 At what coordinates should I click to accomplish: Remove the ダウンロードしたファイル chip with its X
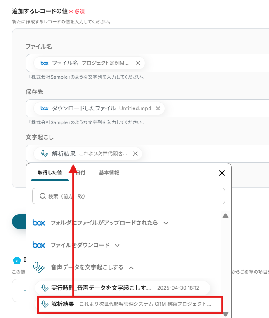coord(158,108)
